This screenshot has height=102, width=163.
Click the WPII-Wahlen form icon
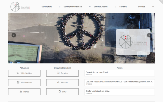click(18, 82)
